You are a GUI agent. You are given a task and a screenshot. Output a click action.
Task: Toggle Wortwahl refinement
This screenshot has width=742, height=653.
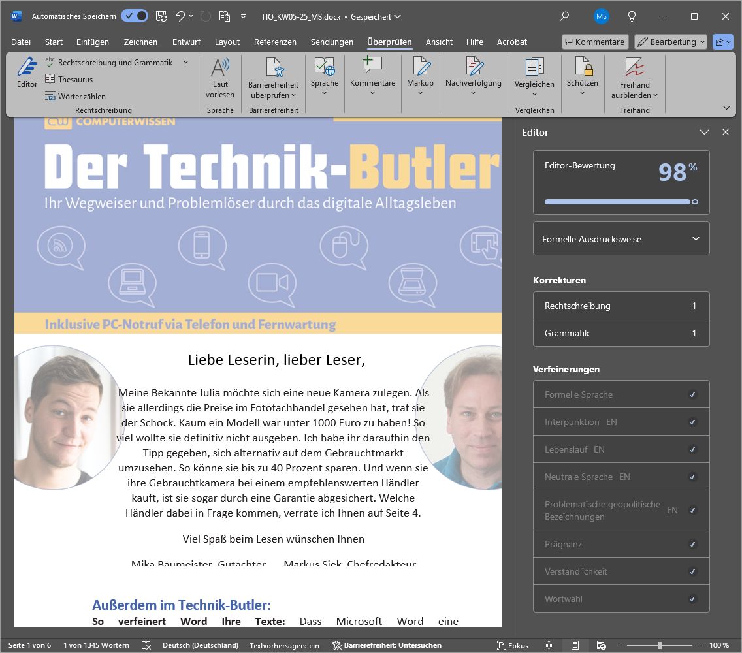coord(621,599)
